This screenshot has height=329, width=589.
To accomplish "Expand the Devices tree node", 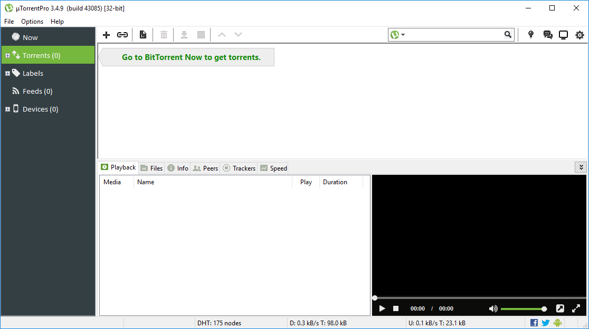I will pyautogui.click(x=7, y=109).
